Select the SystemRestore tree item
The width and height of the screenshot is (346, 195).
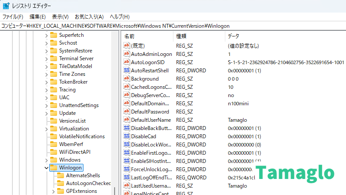[76, 51]
